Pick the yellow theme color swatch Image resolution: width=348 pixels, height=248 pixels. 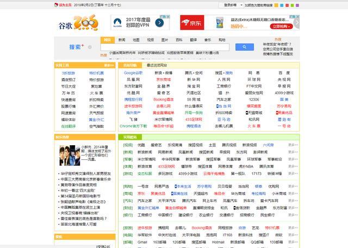276,5
